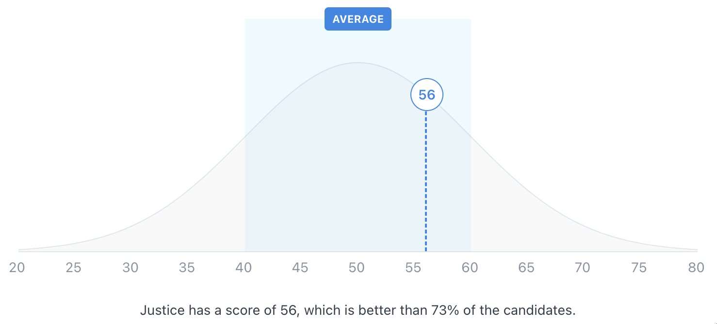The width and height of the screenshot is (717, 324).
Task: Click the axis label 20
Action: 17,268
